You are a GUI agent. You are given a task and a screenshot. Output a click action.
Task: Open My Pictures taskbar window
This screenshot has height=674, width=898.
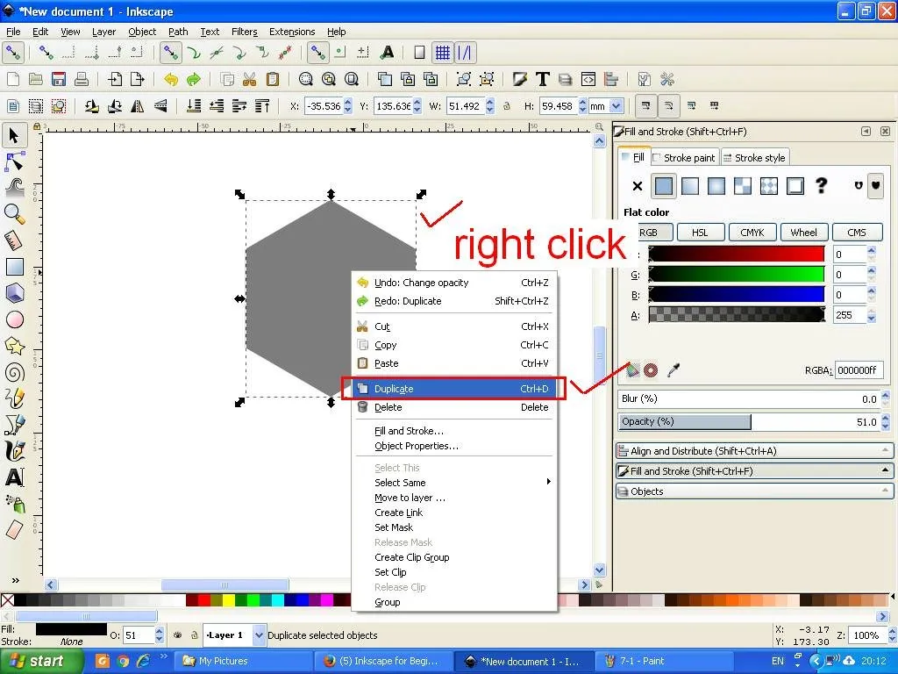tap(243, 662)
